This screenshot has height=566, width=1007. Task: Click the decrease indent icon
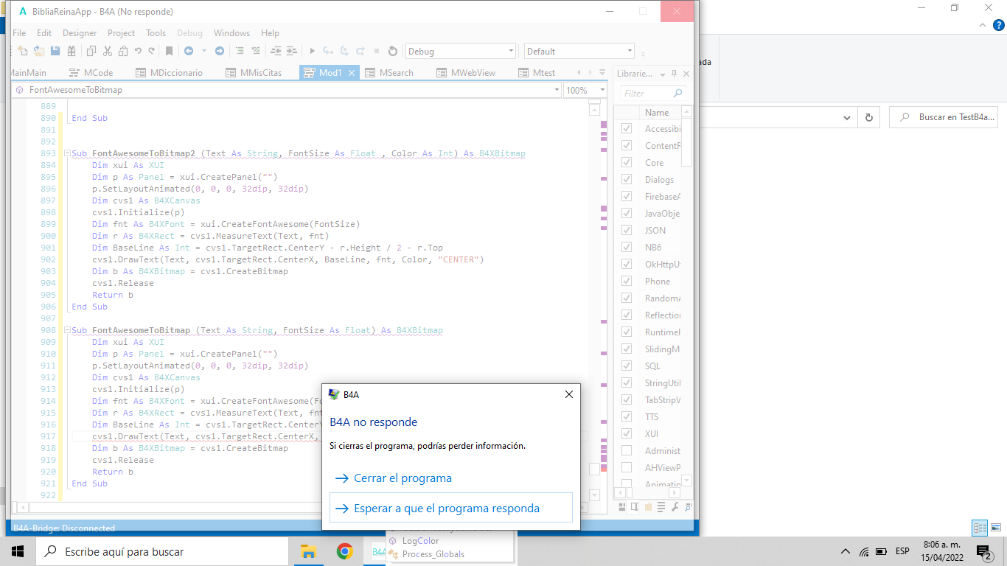pyautogui.click(x=276, y=51)
